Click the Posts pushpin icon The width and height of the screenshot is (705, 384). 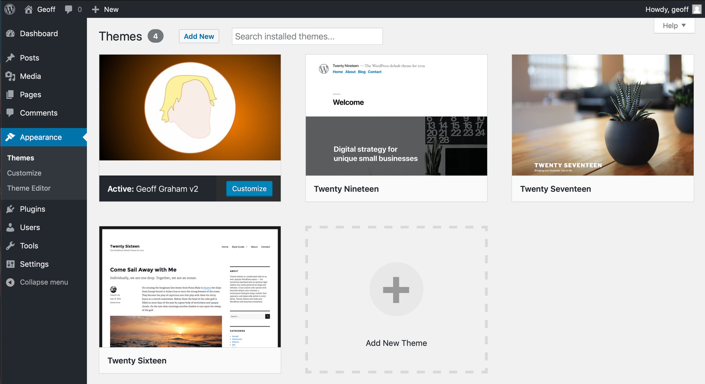pos(11,57)
